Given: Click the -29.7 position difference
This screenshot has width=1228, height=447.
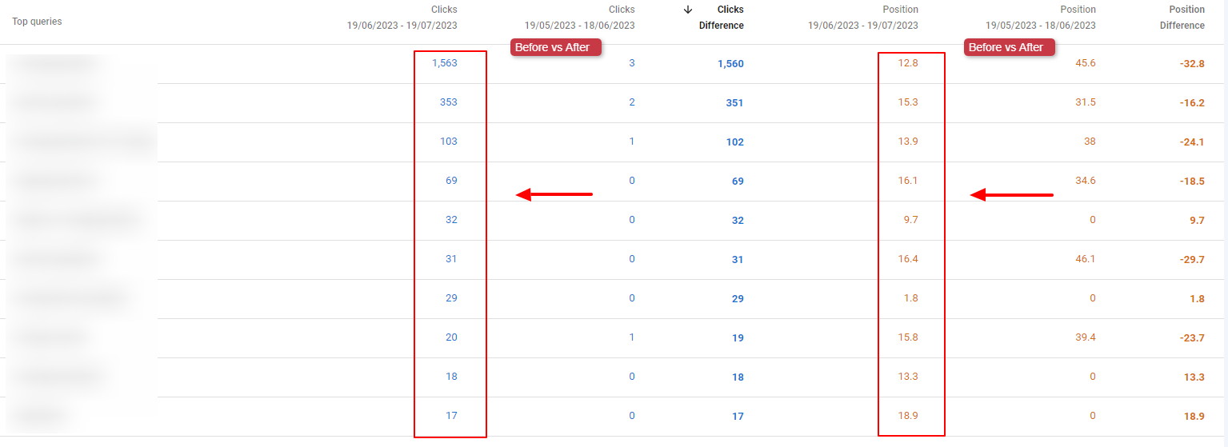Looking at the screenshot, I should click(x=1192, y=259).
